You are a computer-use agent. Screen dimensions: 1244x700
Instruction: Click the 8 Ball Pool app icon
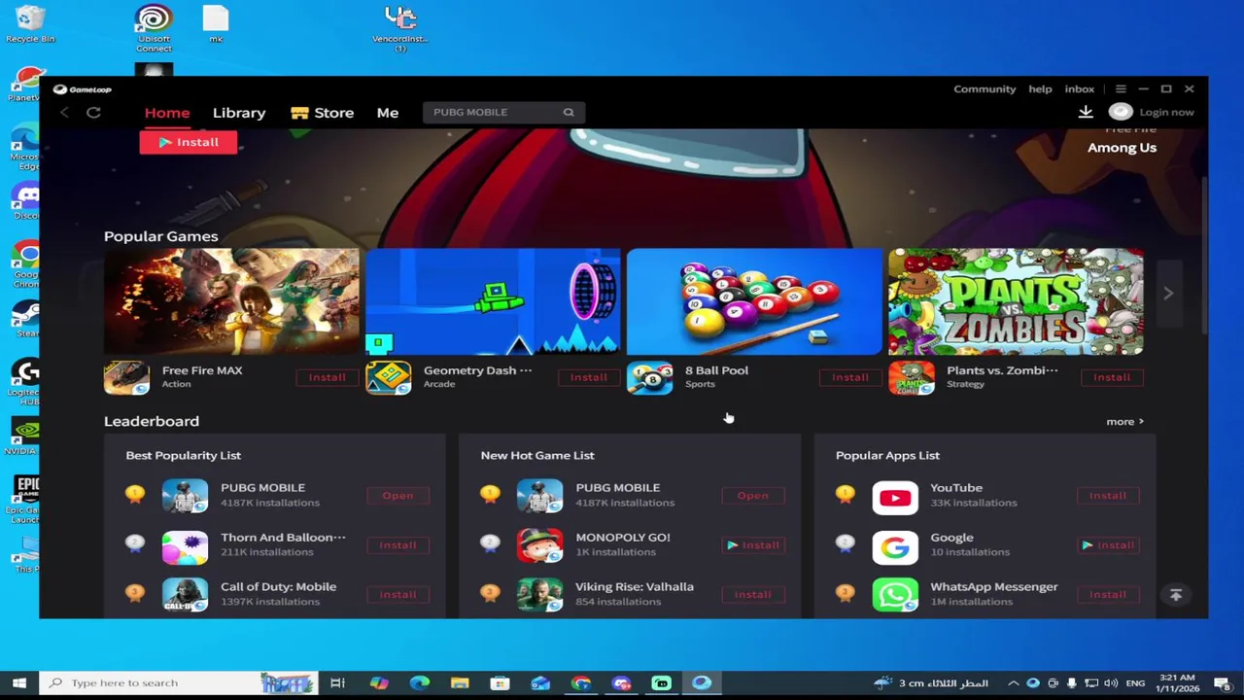pos(650,377)
